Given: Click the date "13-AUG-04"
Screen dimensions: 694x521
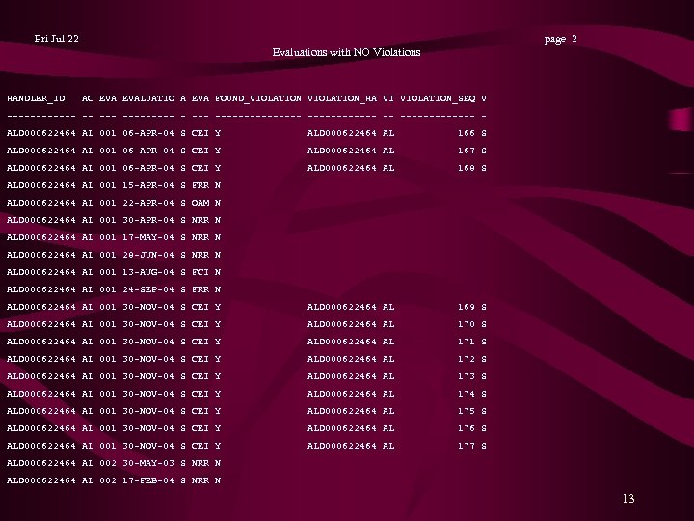Looking at the screenshot, I should pos(148,272).
